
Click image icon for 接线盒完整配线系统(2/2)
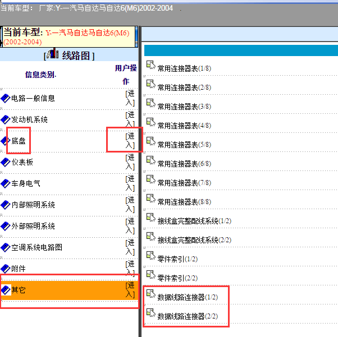tap(151, 237)
